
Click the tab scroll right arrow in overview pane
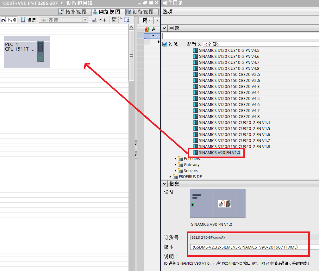coord(157,20)
